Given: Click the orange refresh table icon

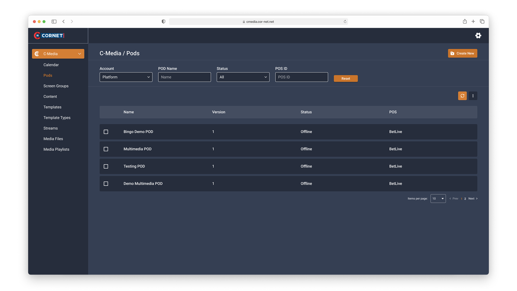Looking at the screenshot, I should click(462, 96).
